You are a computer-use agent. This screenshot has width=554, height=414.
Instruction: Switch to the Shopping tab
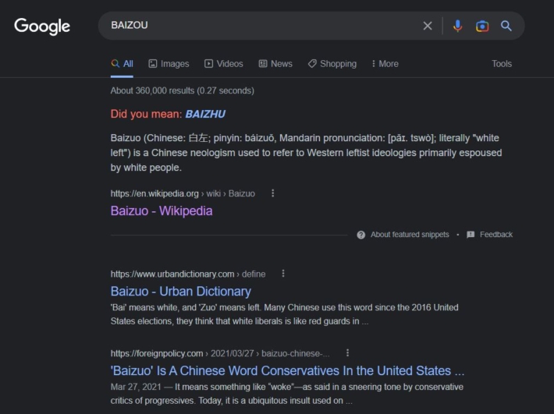(332, 64)
